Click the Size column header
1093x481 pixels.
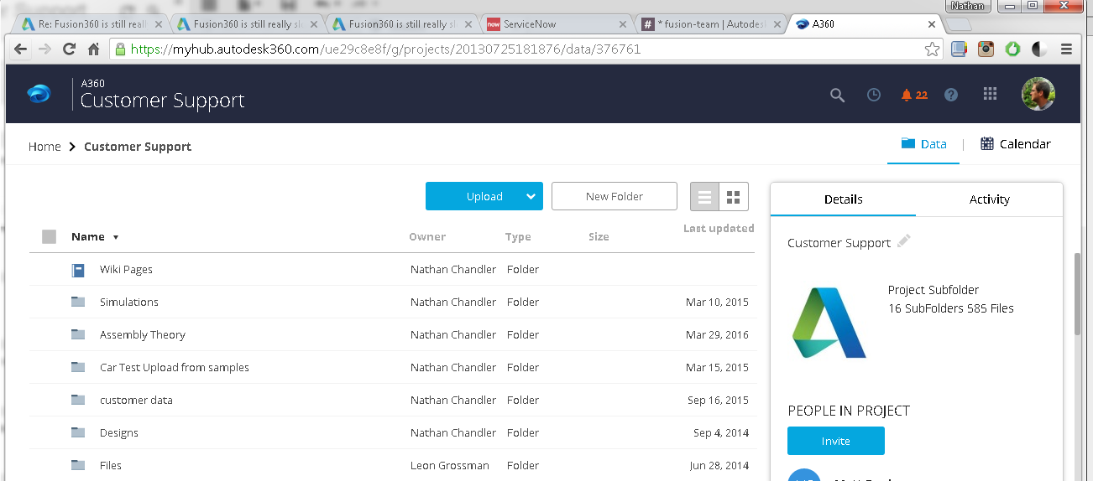point(599,237)
